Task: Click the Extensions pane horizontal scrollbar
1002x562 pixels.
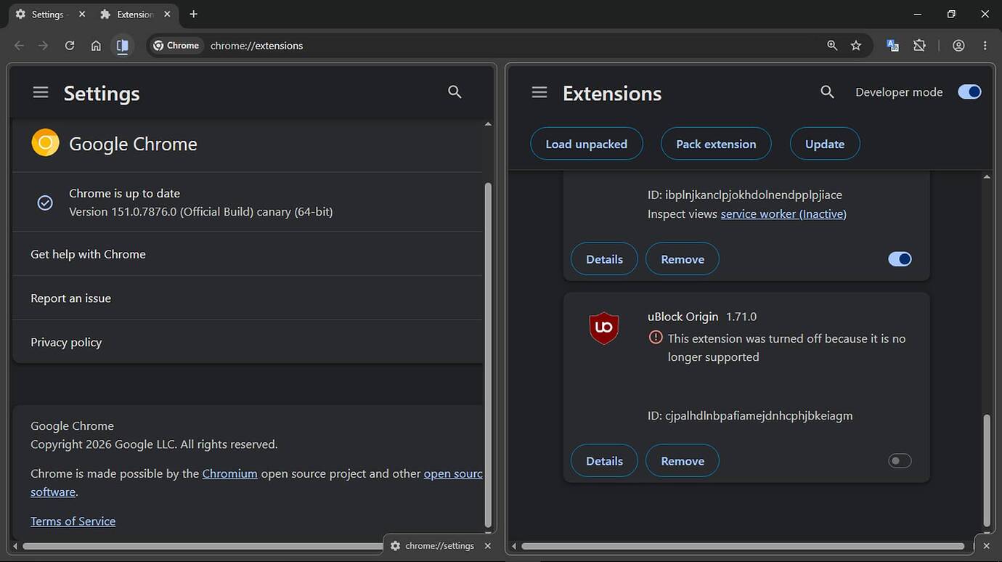Action: click(743, 546)
